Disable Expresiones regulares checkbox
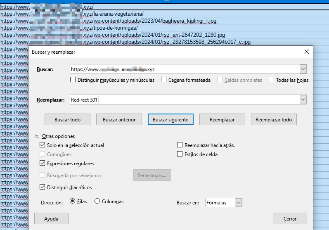 43,164
